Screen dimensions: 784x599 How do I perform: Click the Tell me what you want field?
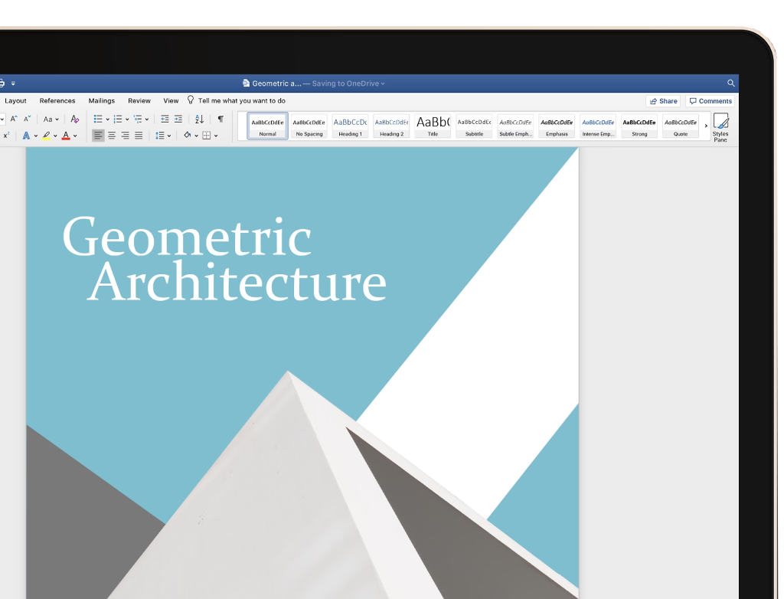point(241,100)
